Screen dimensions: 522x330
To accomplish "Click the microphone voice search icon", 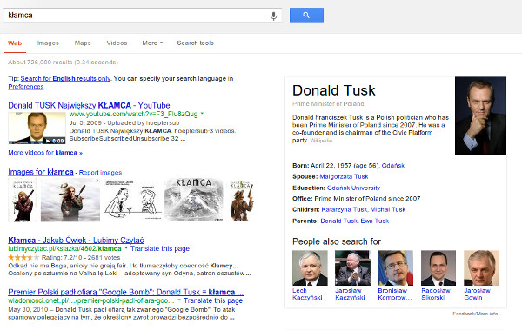I will tap(273, 16).
